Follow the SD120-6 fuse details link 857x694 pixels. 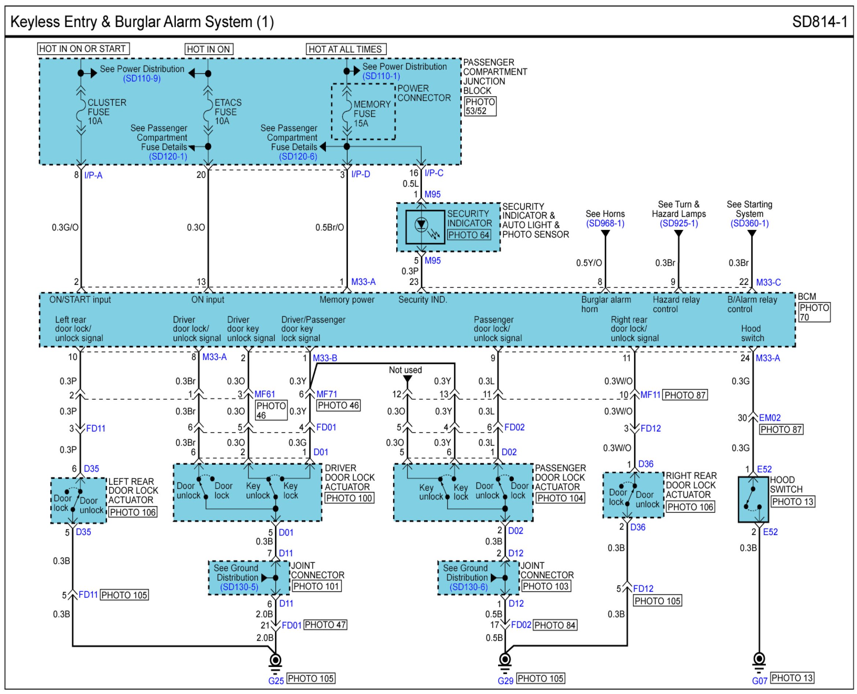pyautogui.click(x=298, y=156)
